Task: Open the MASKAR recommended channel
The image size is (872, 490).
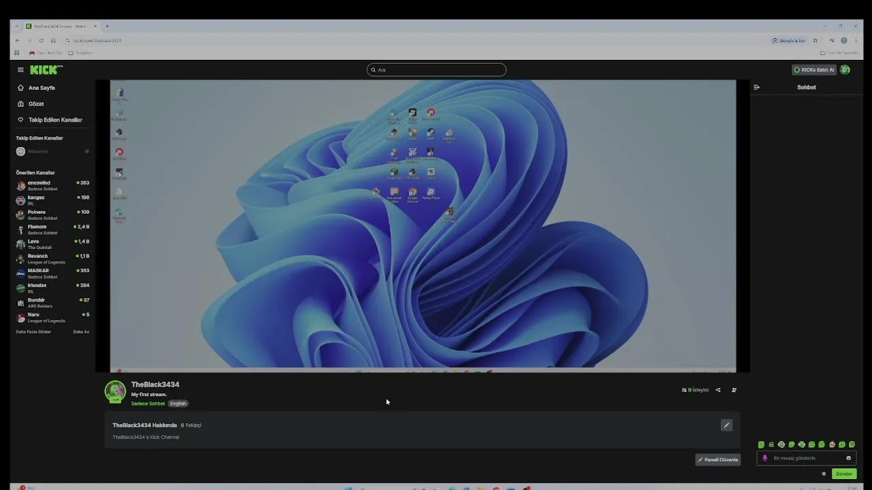Action: click(53, 273)
